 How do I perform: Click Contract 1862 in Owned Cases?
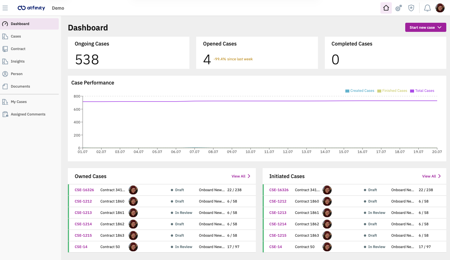(x=112, y=224)
